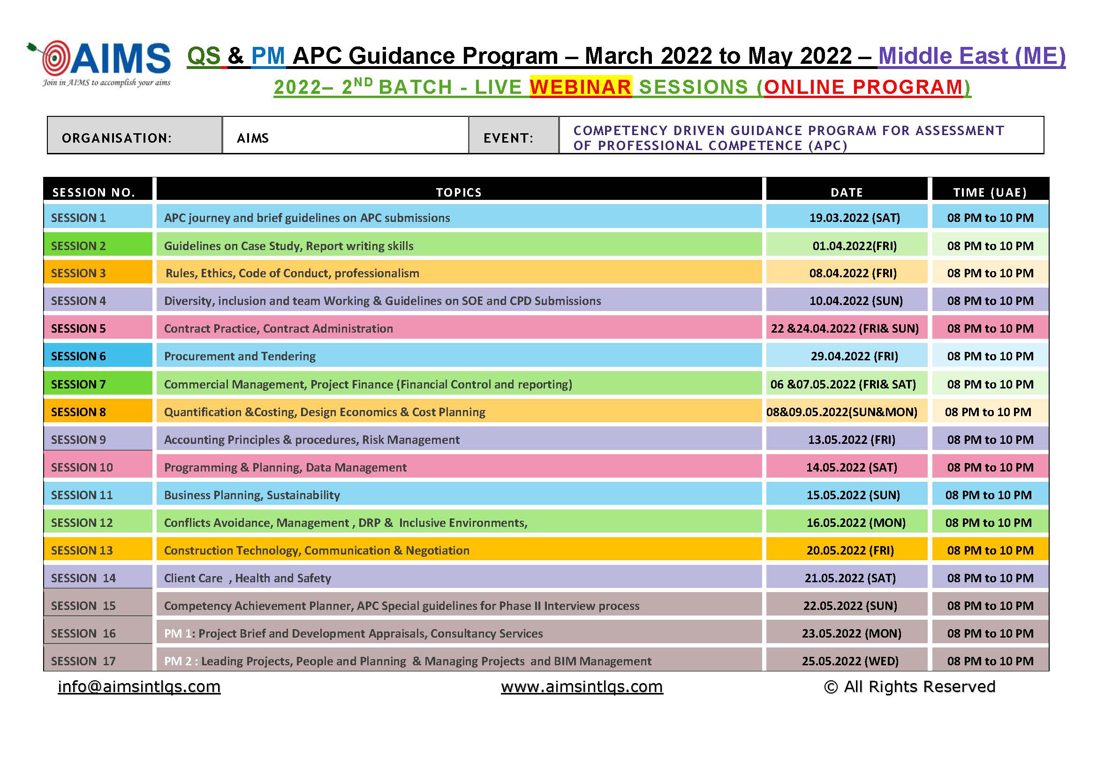Click the AIMS target logo icon
This screenshot has height=776, width=1097.
[x=55, y=58]
